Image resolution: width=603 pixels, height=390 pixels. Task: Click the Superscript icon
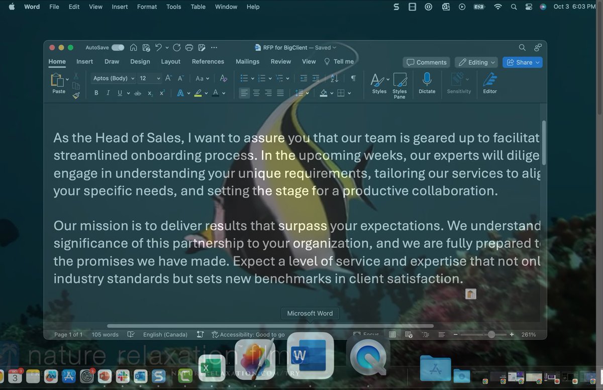(162, 93)
